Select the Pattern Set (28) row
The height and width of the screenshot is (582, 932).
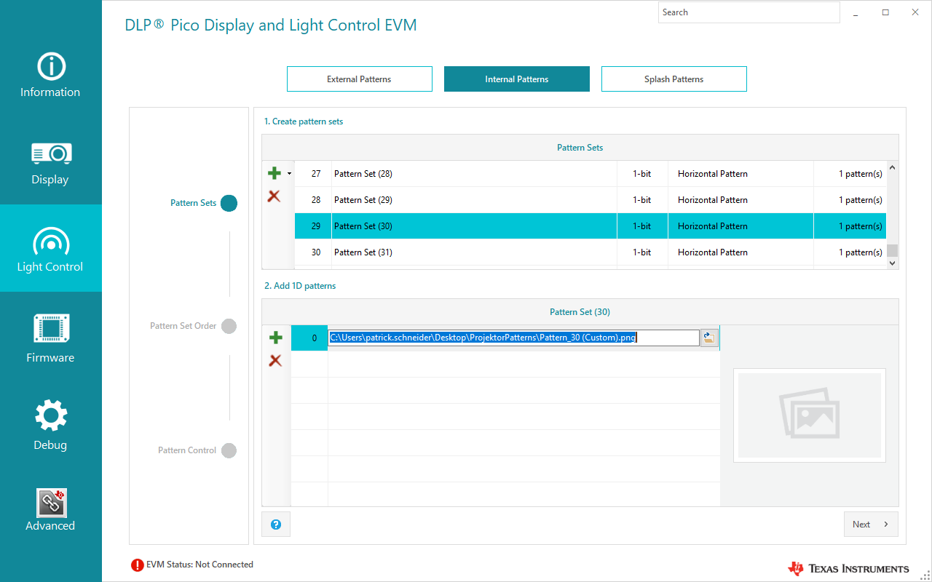point(591,174)
